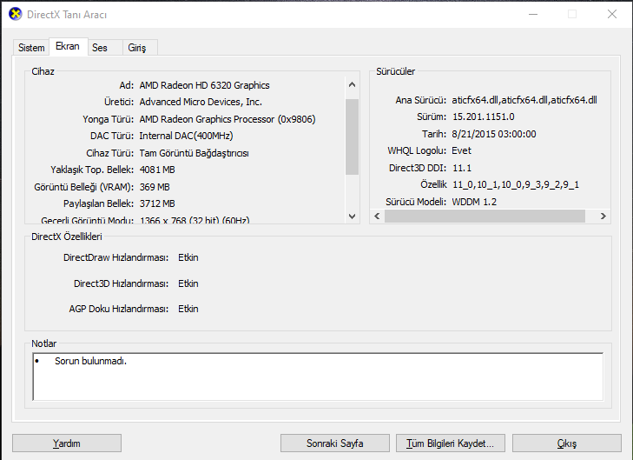This screenshot has width=633, height=460.
Task: Open the Ses tab
Action: (100, 48)
